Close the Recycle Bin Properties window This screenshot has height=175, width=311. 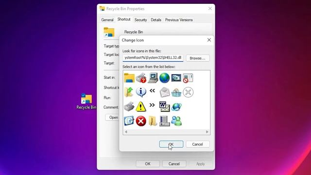[x=210, y=9]
